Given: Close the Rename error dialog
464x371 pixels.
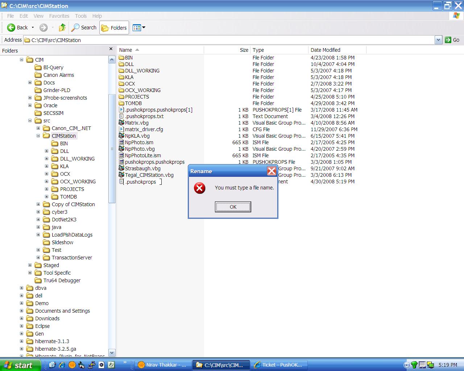Looking at the screenshot, I should pyautogui.click(x=272, y=171).
